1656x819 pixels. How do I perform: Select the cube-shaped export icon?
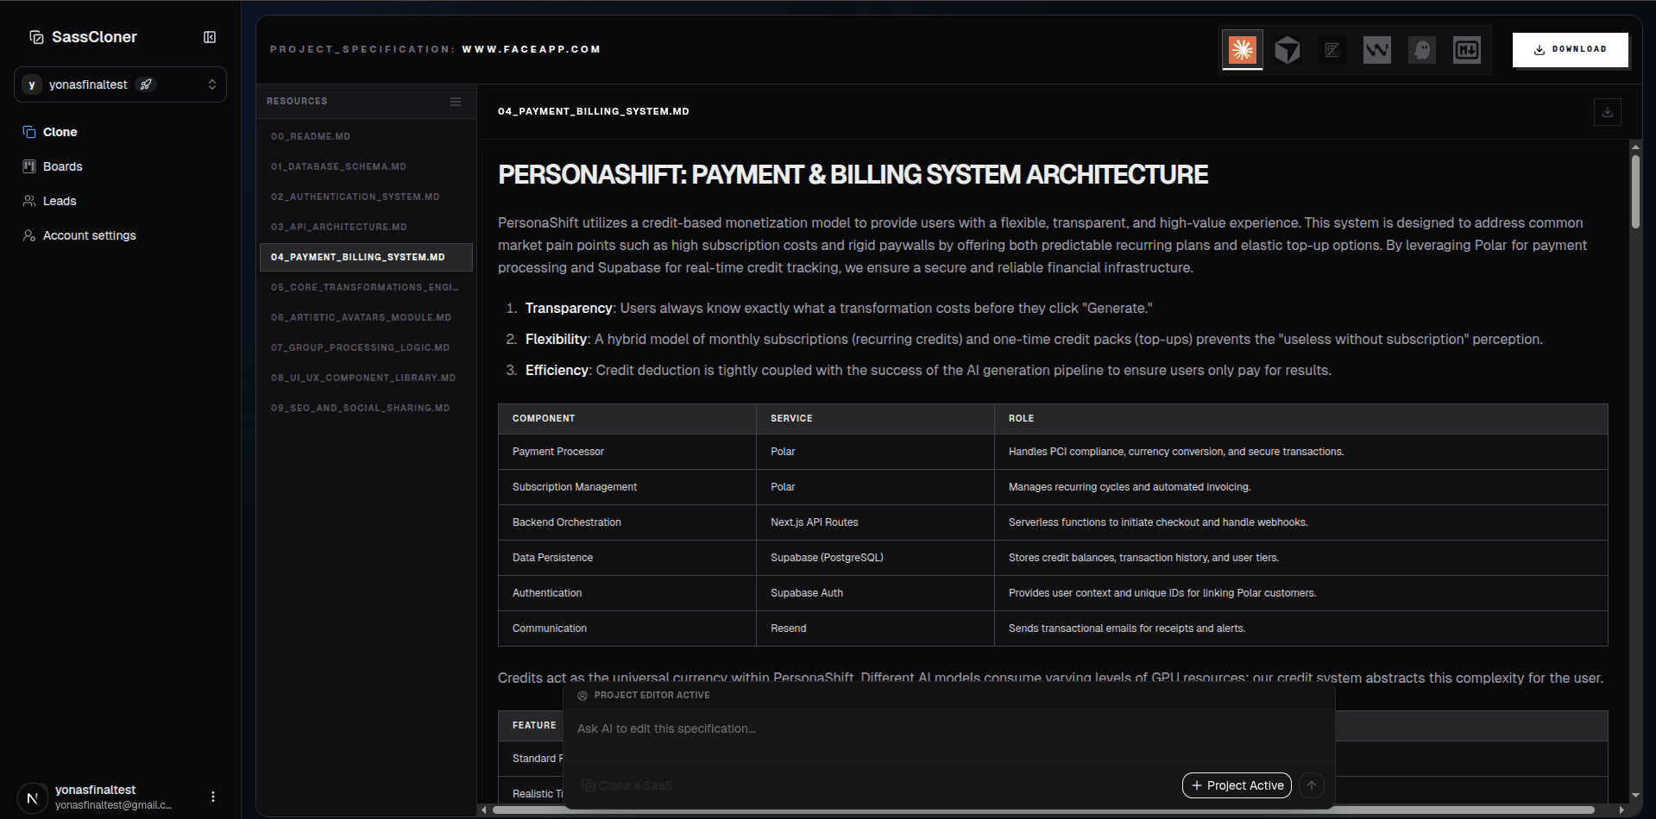point(1287,50)
